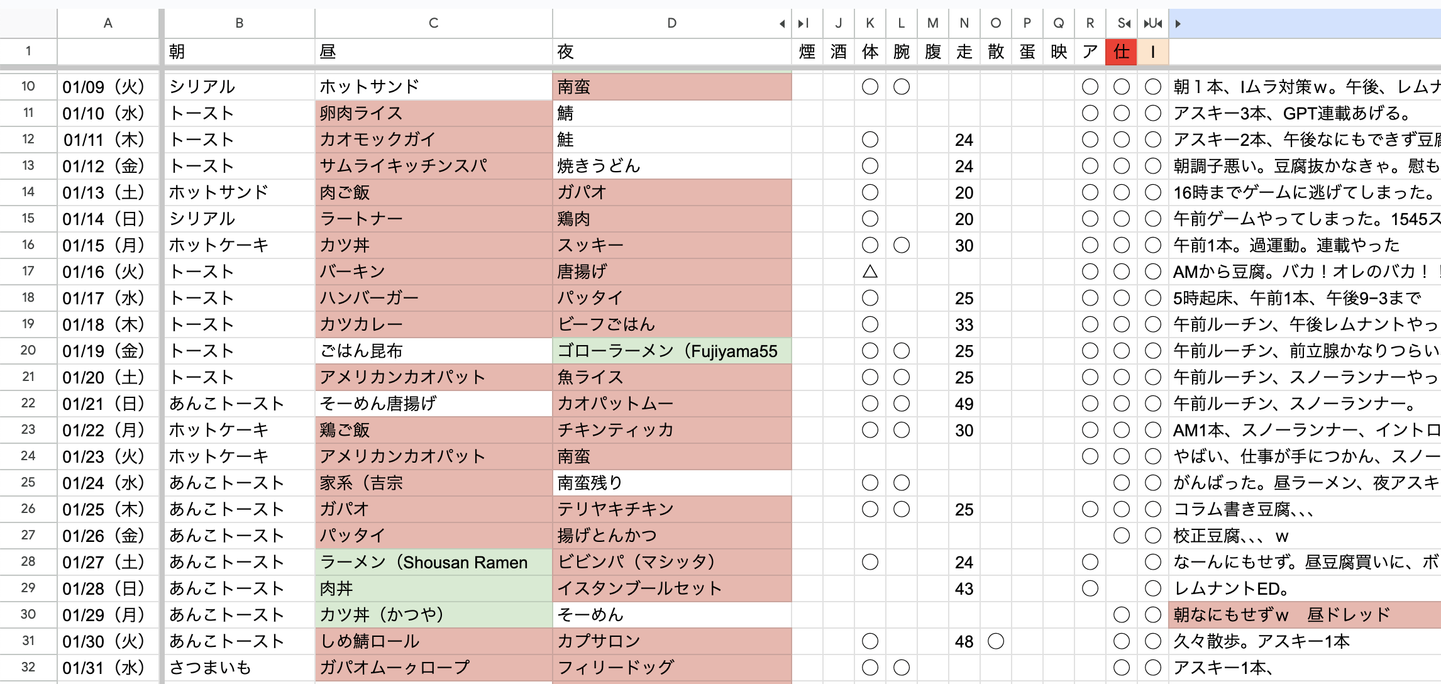1441x684 pixels.
Task: Click the 蛋 header cell
Action: tap(1027, 52)
